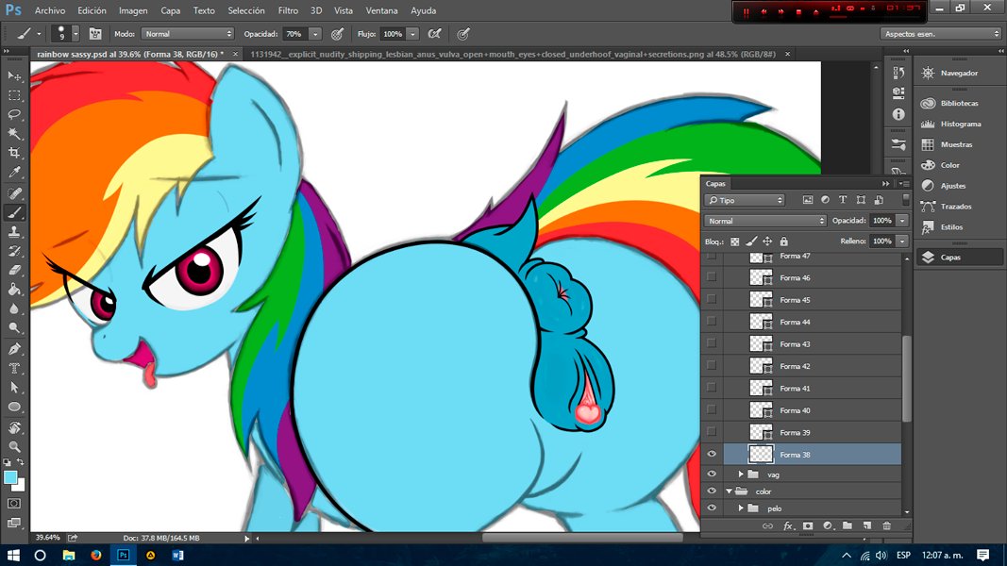
Task: Select the Ellipse shape tool
Action: point(14,407)
